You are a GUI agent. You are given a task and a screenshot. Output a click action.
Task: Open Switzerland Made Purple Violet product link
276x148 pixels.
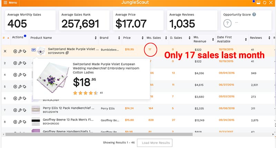click(73, 49)
